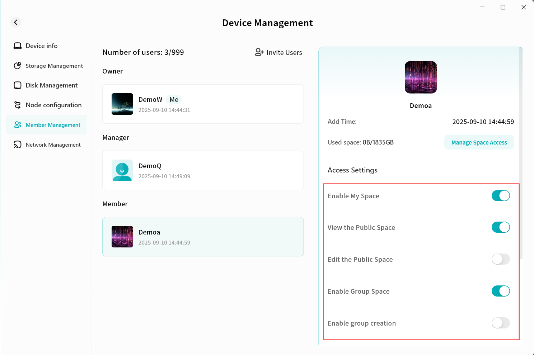This screenshot has width=534, height=355.
Task: Click DemoQ's manager avatar icon
Action: tap(122, 170)
